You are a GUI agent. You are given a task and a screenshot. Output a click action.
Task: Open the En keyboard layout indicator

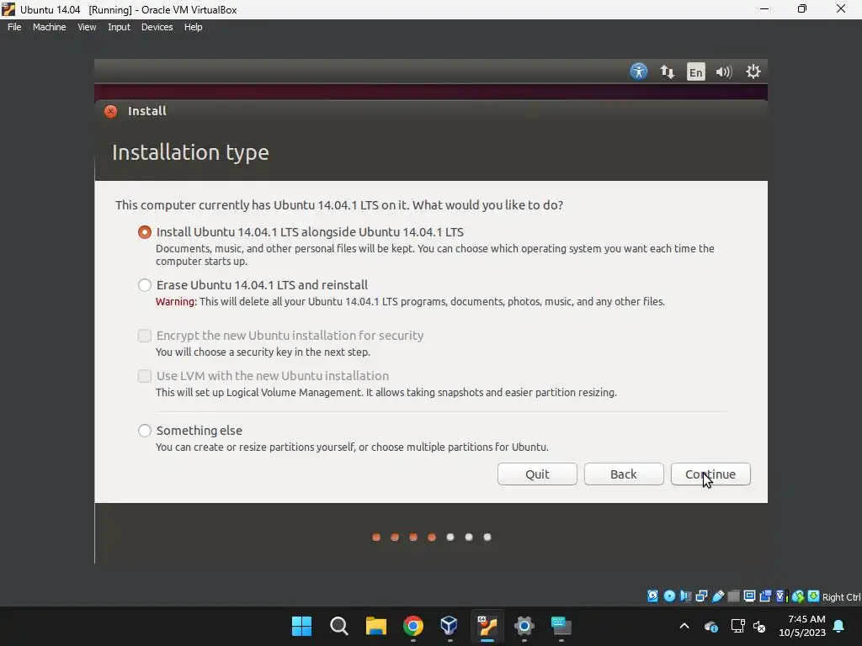pos(696,72)
